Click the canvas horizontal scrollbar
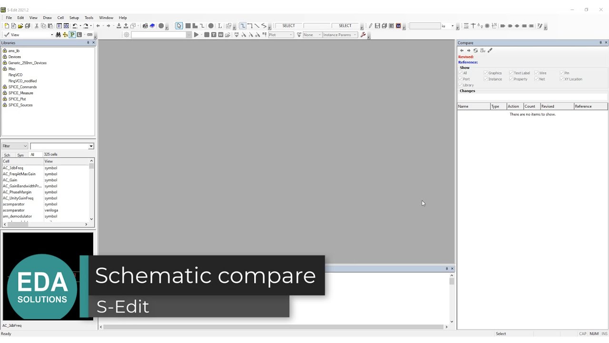This screenshot has width=609, height=343. 274,327
